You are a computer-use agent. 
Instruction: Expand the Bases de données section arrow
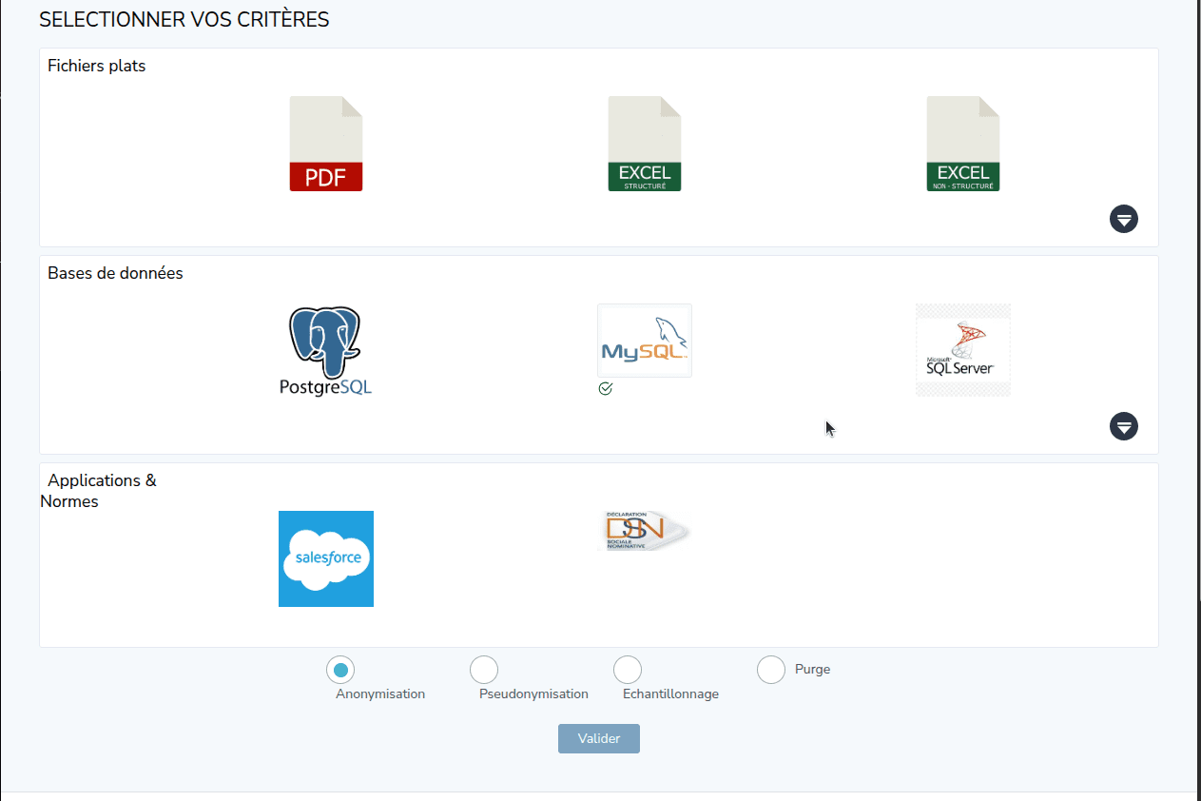coord(1124,426)
